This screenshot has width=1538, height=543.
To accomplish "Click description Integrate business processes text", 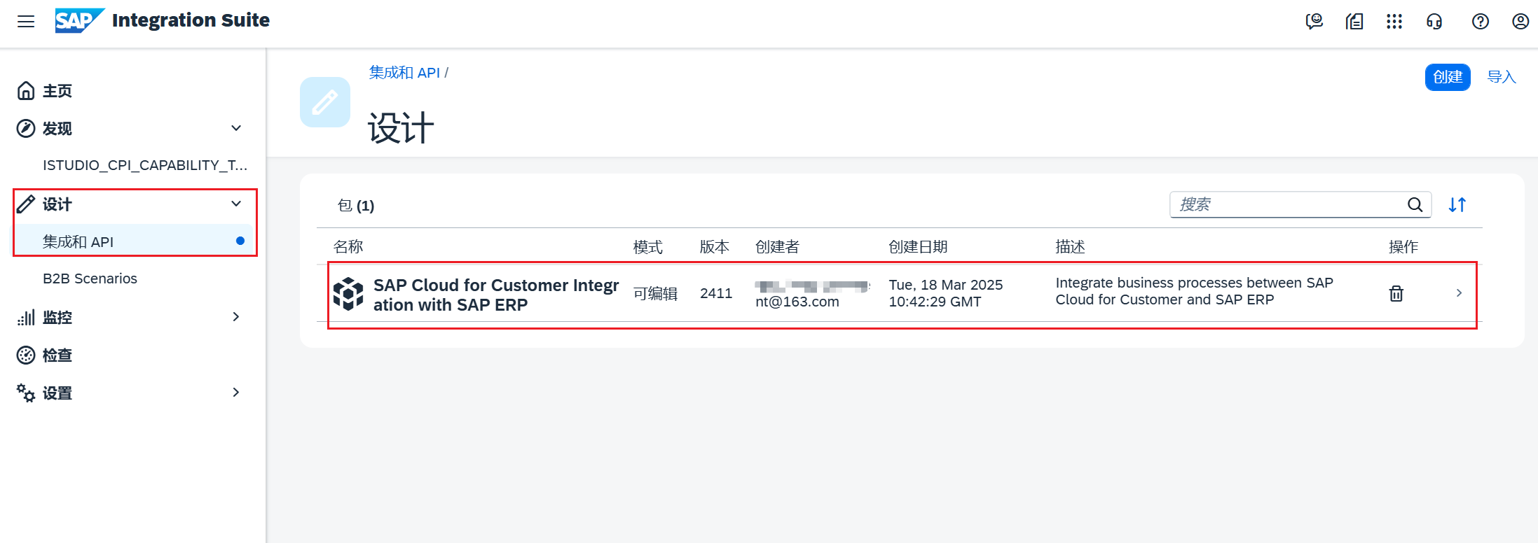I will (x=1195, y=291).
